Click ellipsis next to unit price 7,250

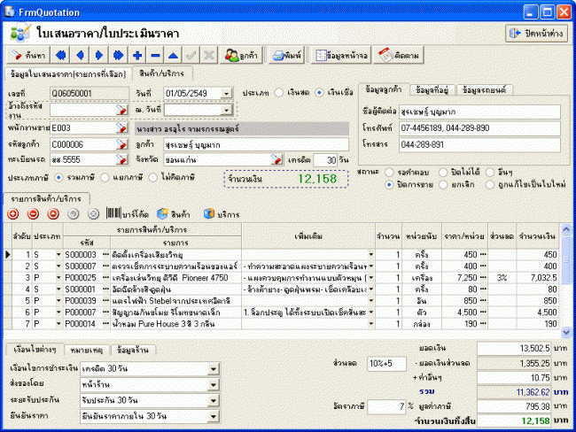click(x=483, y=278)
